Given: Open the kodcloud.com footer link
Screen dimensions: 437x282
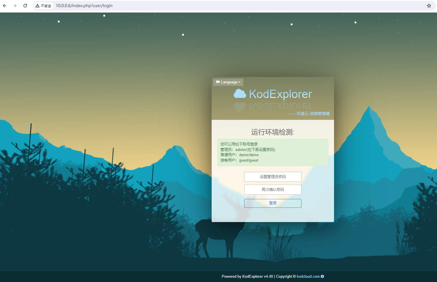Looking at the screenshot, I should [x=308, y=276].
